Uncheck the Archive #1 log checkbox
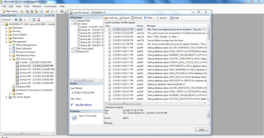This screenshot has height=138, width=264. 79,30
